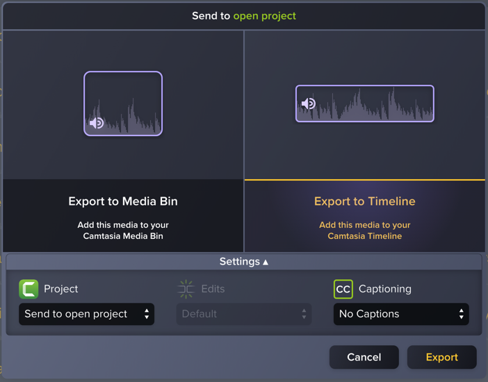The width and height of the screenshot is (488, 382).
Task: Open the Project dropdown 'Send to open project'
Action: pyautogui.click(x=86, y=314)
